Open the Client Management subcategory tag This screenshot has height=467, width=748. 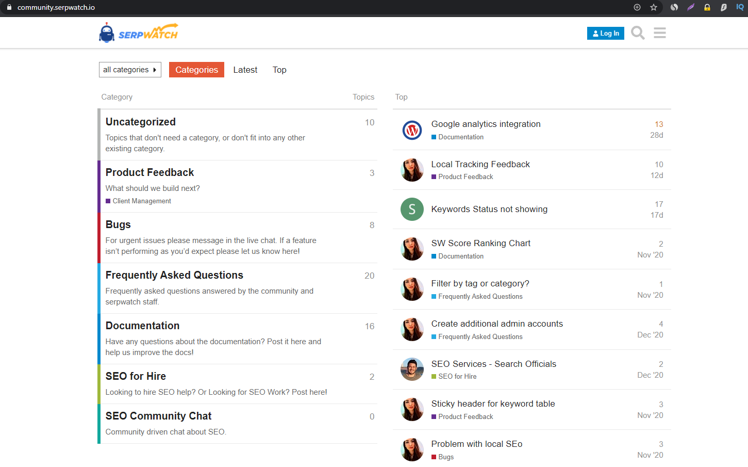[x=142, y=201]
